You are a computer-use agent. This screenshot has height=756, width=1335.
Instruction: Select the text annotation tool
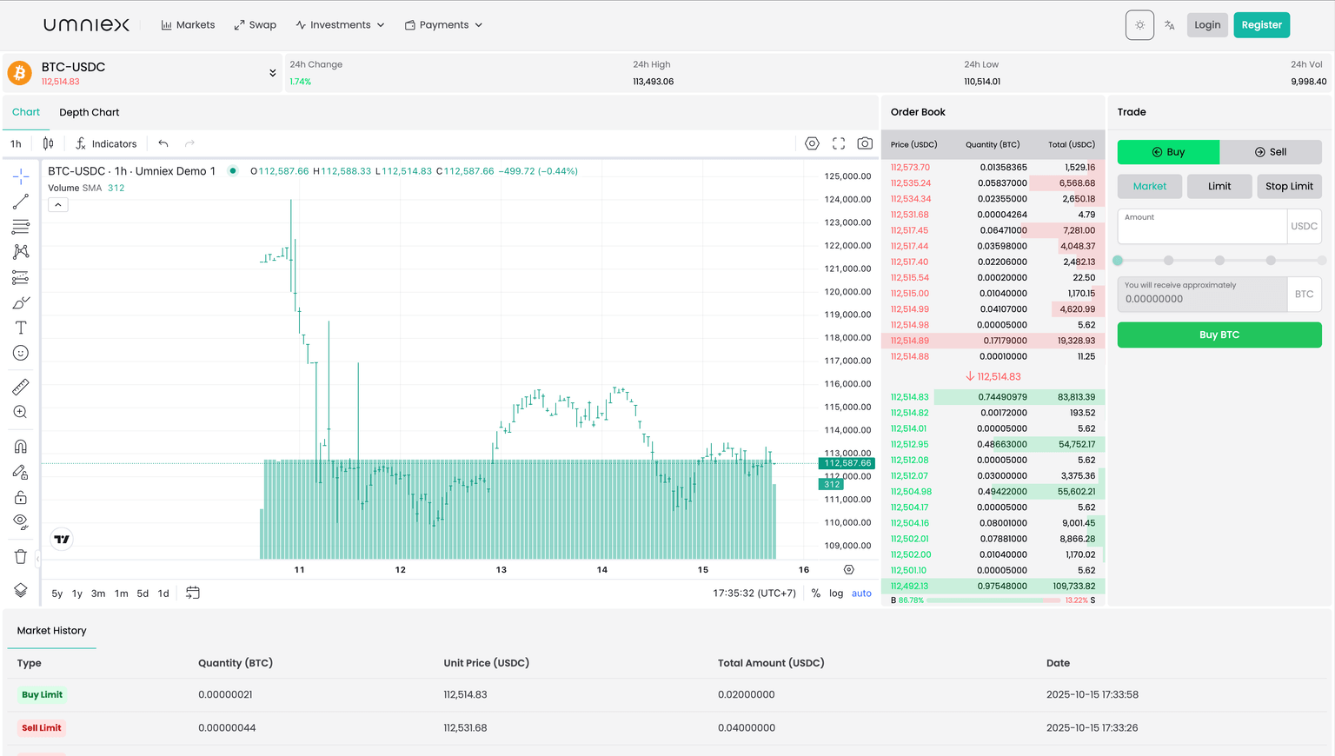pyautogui.click(x=21, y=328)
